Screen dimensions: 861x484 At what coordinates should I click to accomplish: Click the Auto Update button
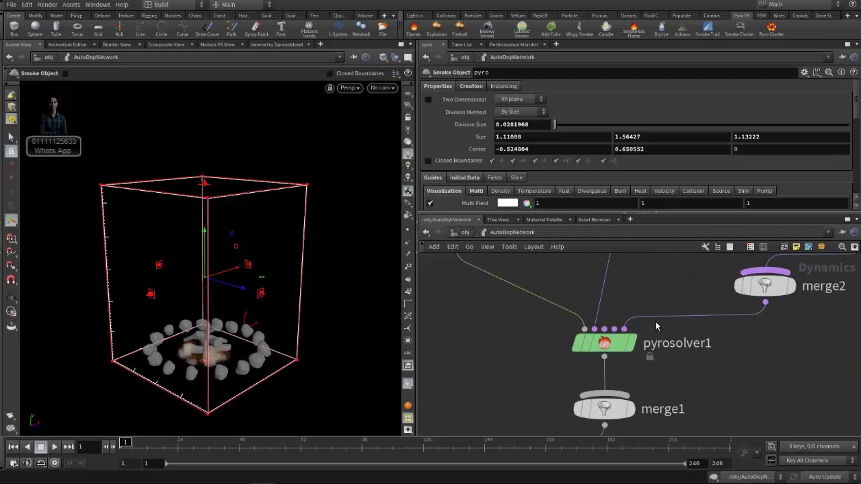(825, 477)
